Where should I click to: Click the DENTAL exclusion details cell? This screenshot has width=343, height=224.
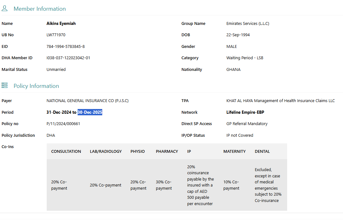click(268, 185)
